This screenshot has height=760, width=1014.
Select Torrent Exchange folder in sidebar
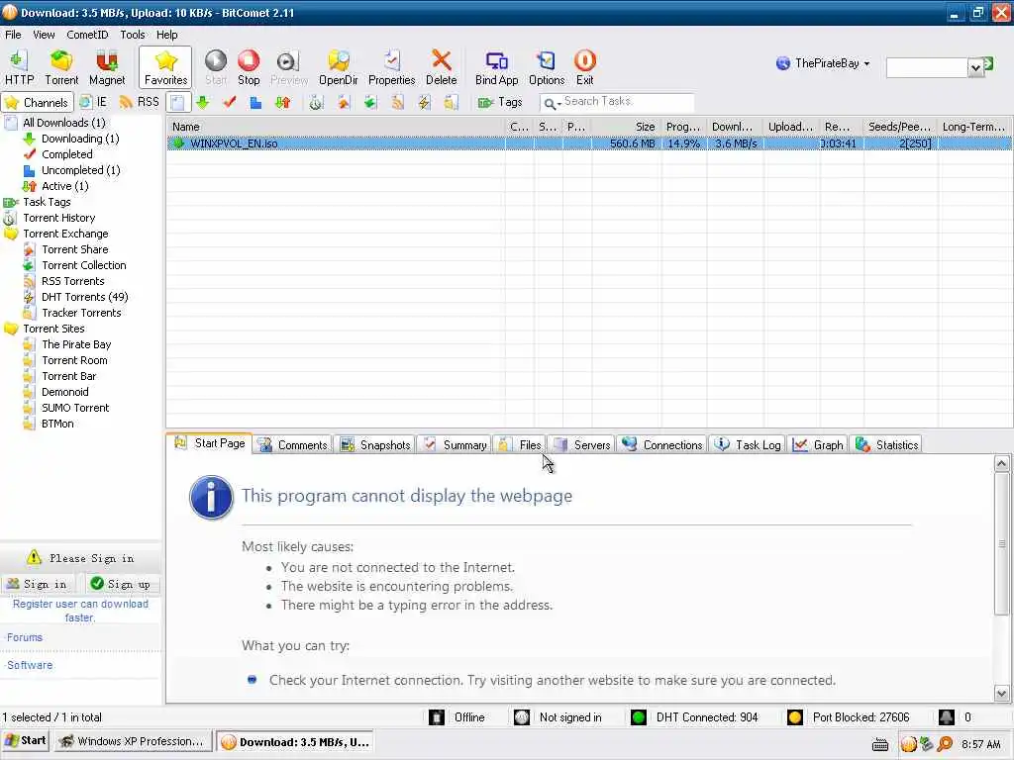pyautogui.click(x=65, y=234)
